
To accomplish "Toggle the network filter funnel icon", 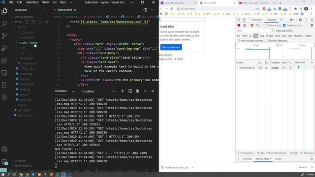I will [x=252, y=25].
